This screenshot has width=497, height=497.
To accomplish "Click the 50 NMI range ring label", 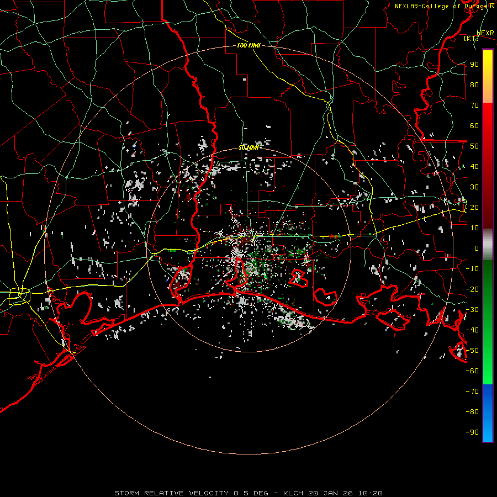I will click(x=248, y=147).
